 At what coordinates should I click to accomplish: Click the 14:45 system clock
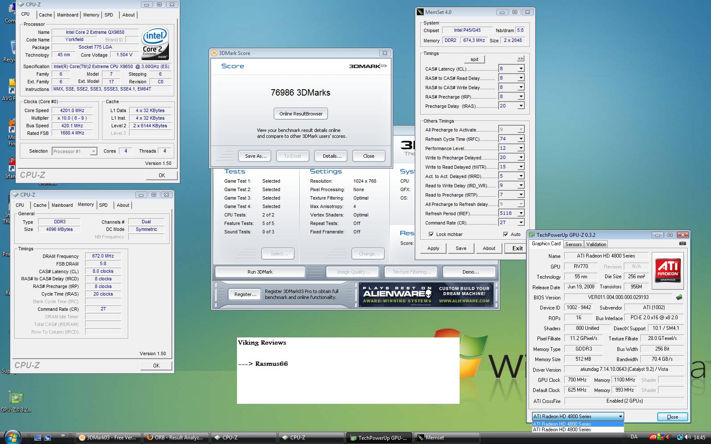click(x=700, y=438)
